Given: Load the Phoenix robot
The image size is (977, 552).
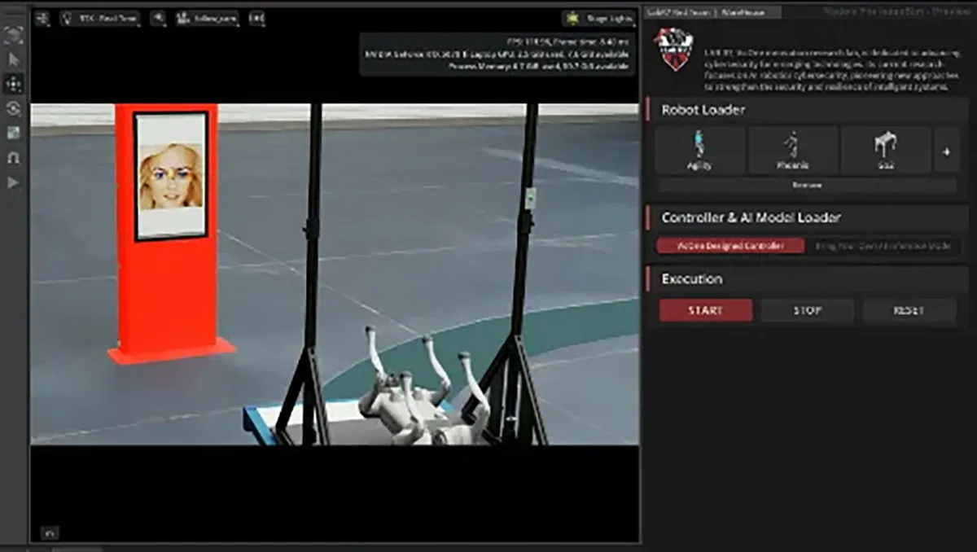Looking at the screenshot, I should pyautogui.click(x=792, y=150).
